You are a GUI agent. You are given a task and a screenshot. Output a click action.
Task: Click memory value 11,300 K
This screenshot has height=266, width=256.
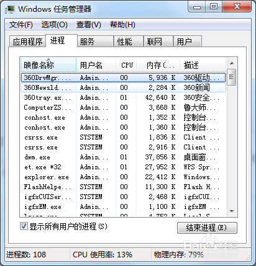tap(160, 187)
